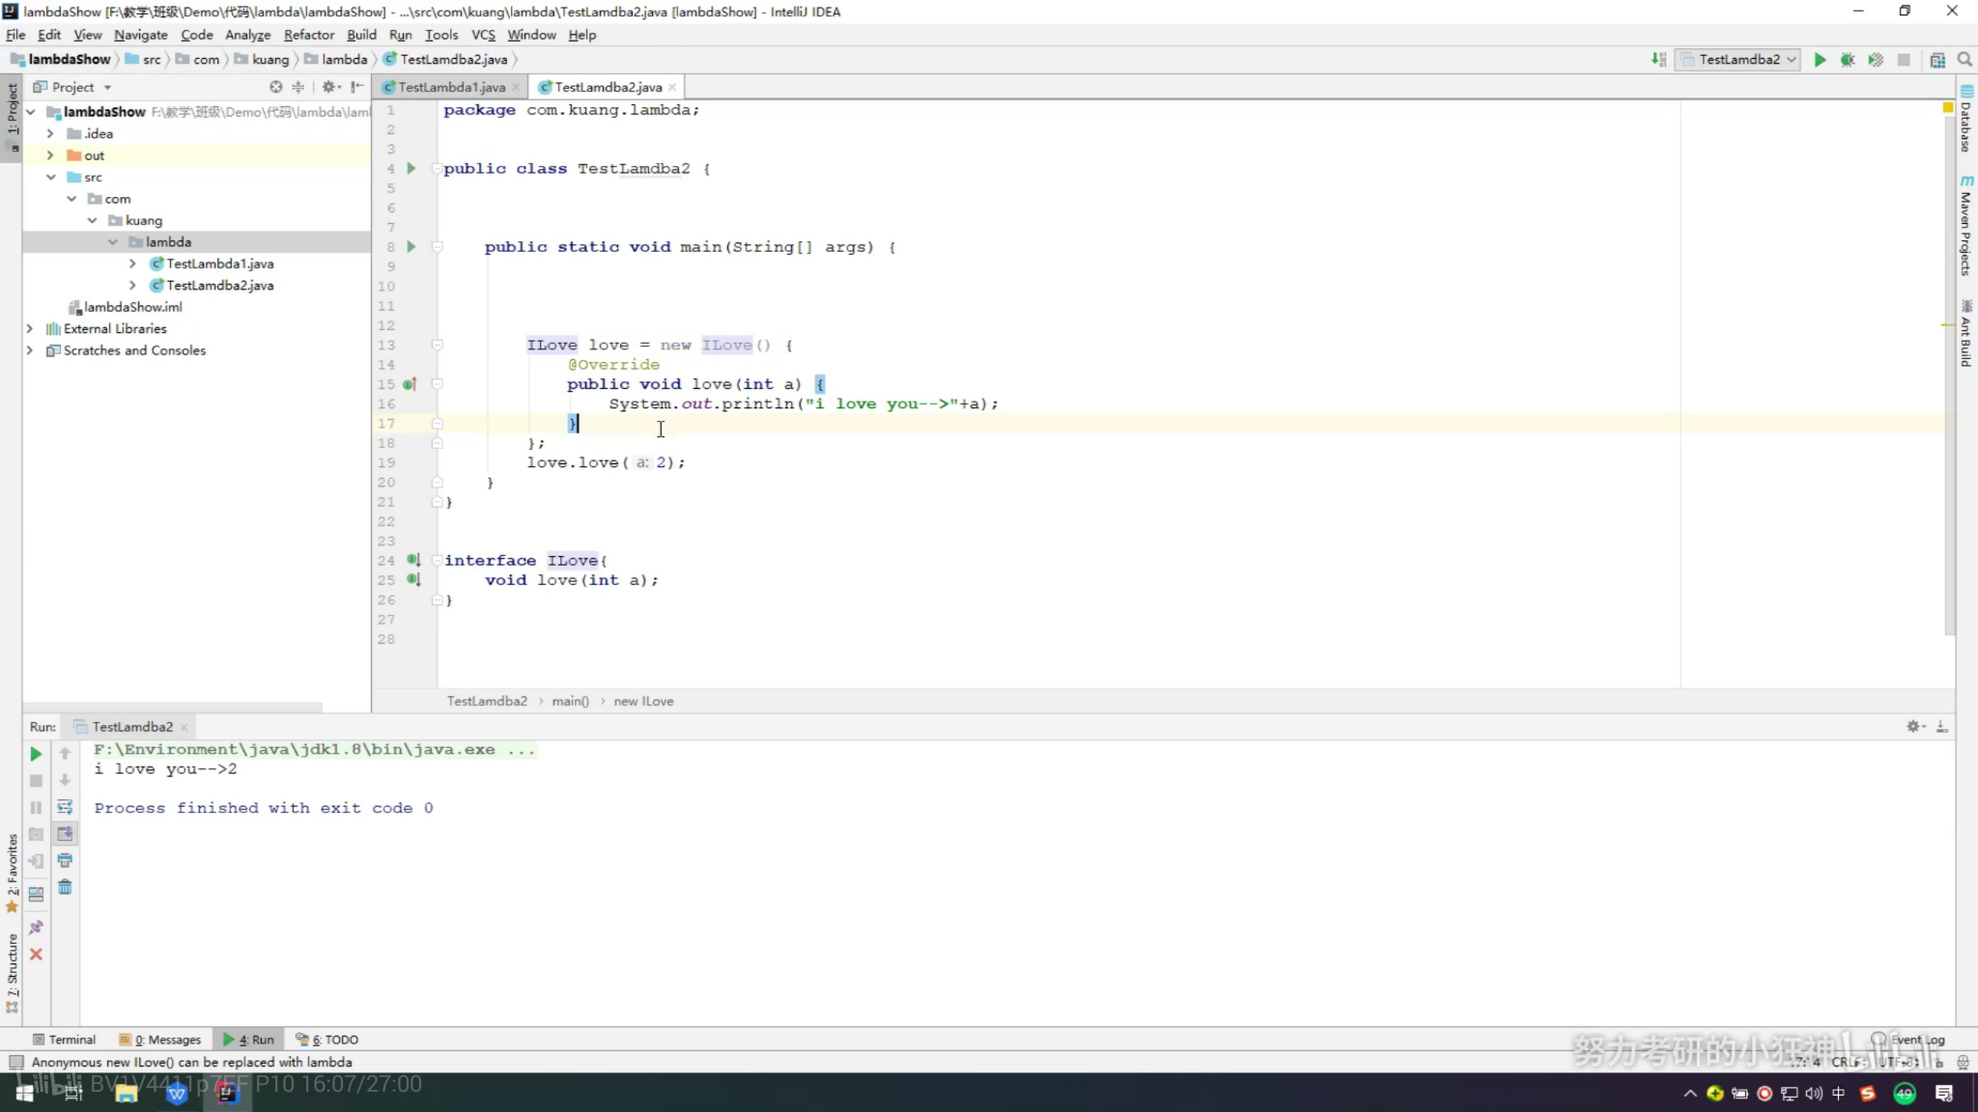Toggle the Favorites tool window

(12, 873)
